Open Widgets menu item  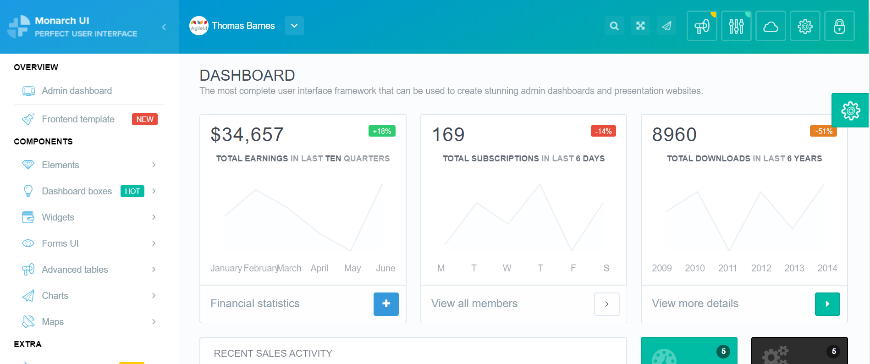89,217
